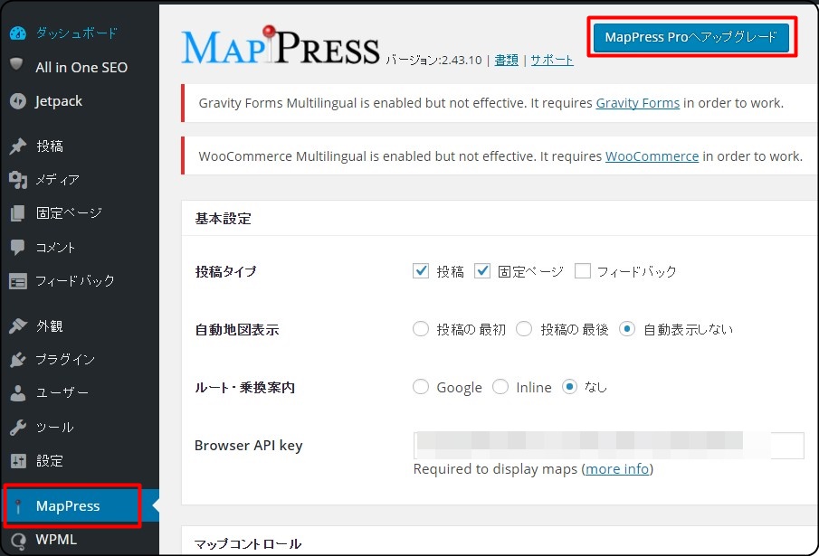819x556 pixels.
Task: Click the WPML logo icon
Action: point(18,541)
